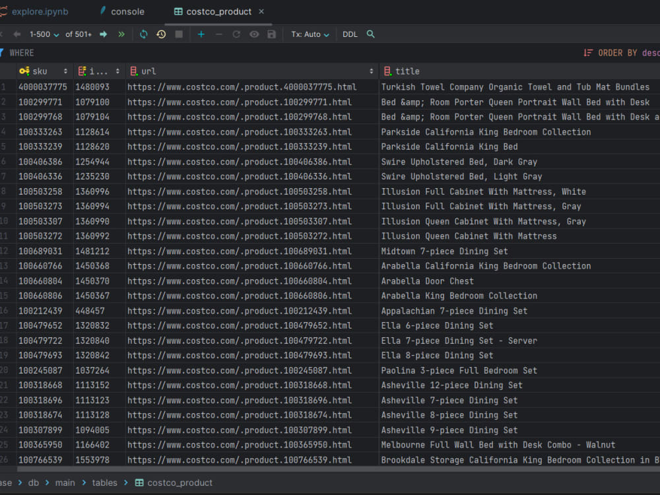The image size is (660, 495).
Task: Select row number 26
Action: [4, 459]
